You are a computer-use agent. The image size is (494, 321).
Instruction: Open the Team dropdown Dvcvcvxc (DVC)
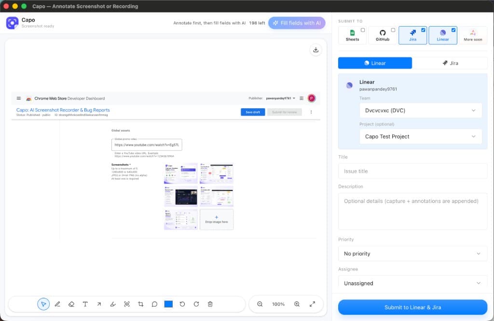pos(421,111)
